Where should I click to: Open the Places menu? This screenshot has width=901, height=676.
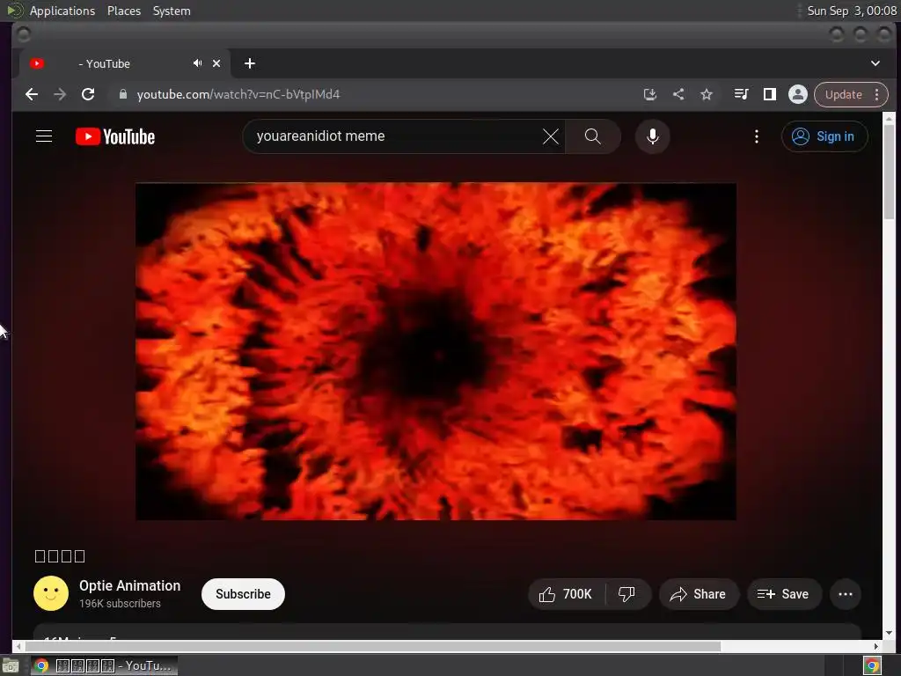(124, 11)
